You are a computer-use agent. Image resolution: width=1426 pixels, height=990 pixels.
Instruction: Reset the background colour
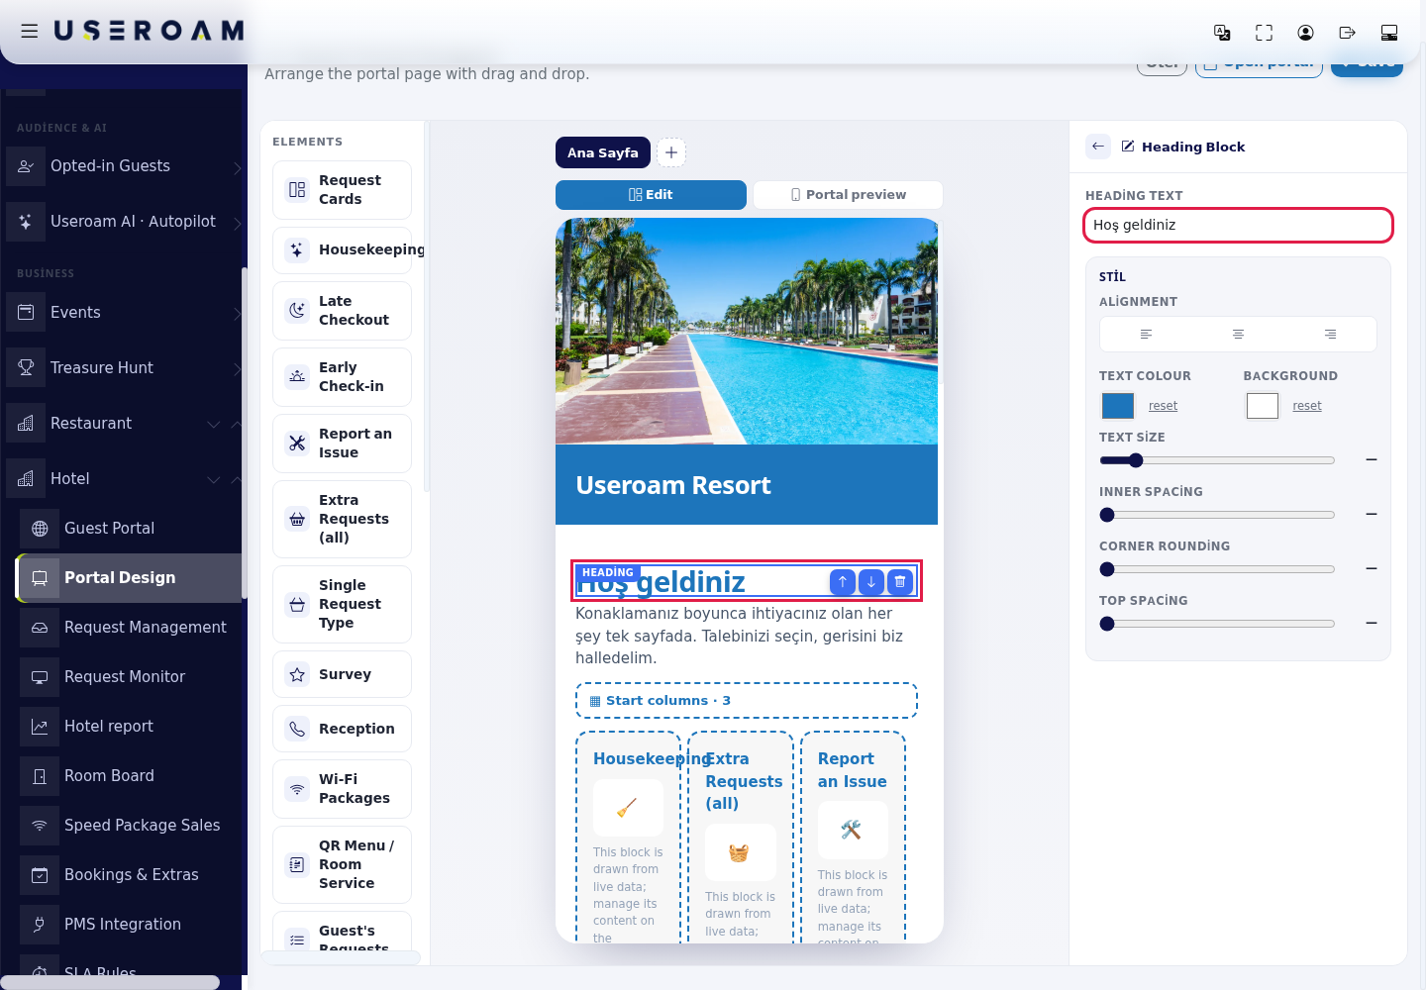(x=1307, y=406)
